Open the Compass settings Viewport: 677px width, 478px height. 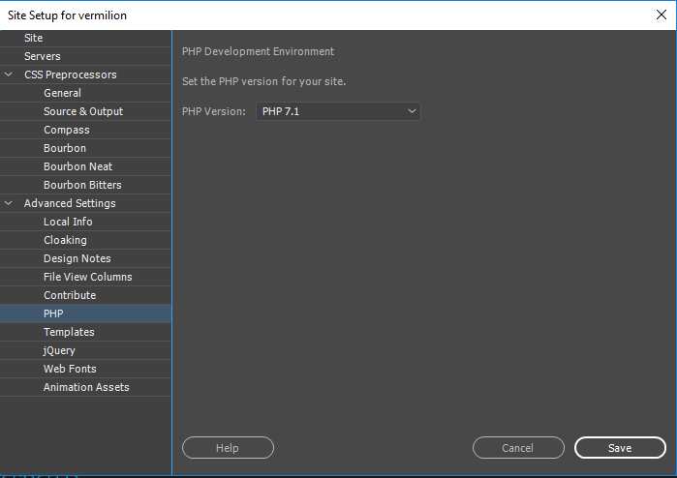tap(66, 130)
